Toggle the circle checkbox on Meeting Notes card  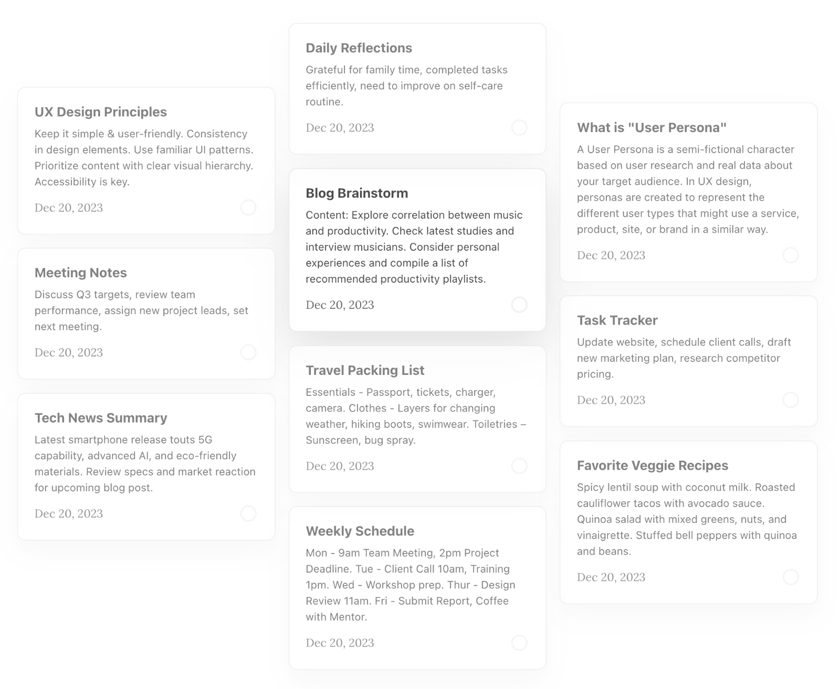point(248,352)
